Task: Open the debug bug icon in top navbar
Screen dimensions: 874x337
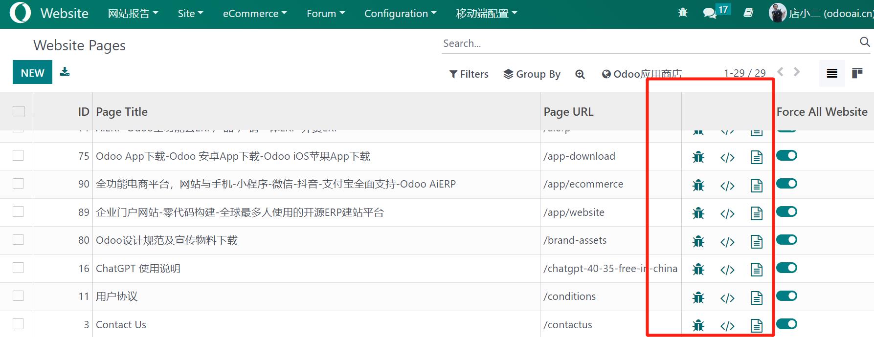Action: [x=683, y=13]
